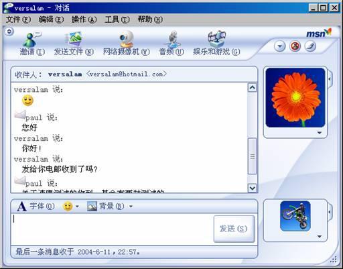Click the pen/handwriting round icon
Viewport: 343px width, 269px height.
[x=310, y=46]
